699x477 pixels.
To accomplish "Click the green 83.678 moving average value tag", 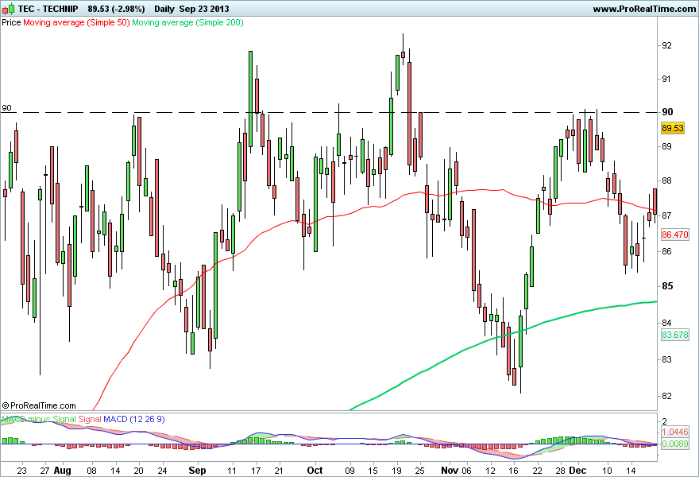I will pos(674,335).
